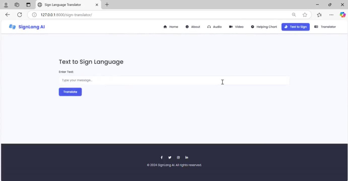
Task: Click the SignLang AI hands logo icon
Action: (12, 27)
